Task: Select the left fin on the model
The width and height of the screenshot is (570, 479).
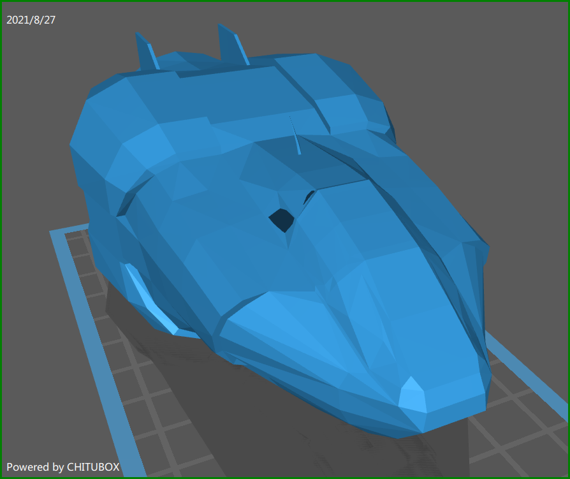Action: coord(145,51)
